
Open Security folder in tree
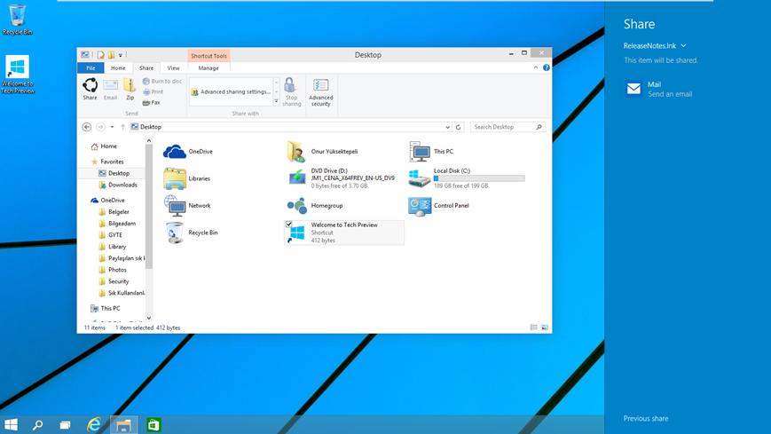[x=114, y=281]
